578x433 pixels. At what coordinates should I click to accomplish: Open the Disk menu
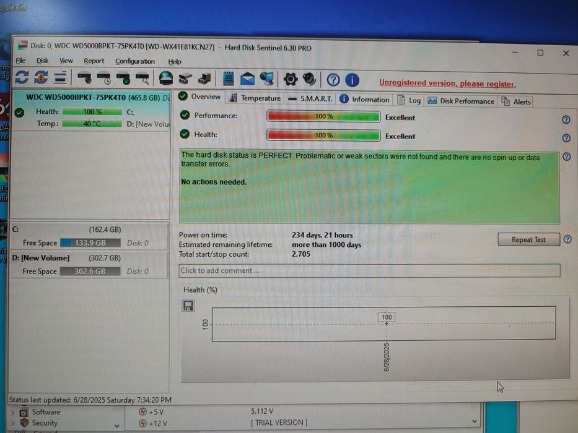[42, 61]
